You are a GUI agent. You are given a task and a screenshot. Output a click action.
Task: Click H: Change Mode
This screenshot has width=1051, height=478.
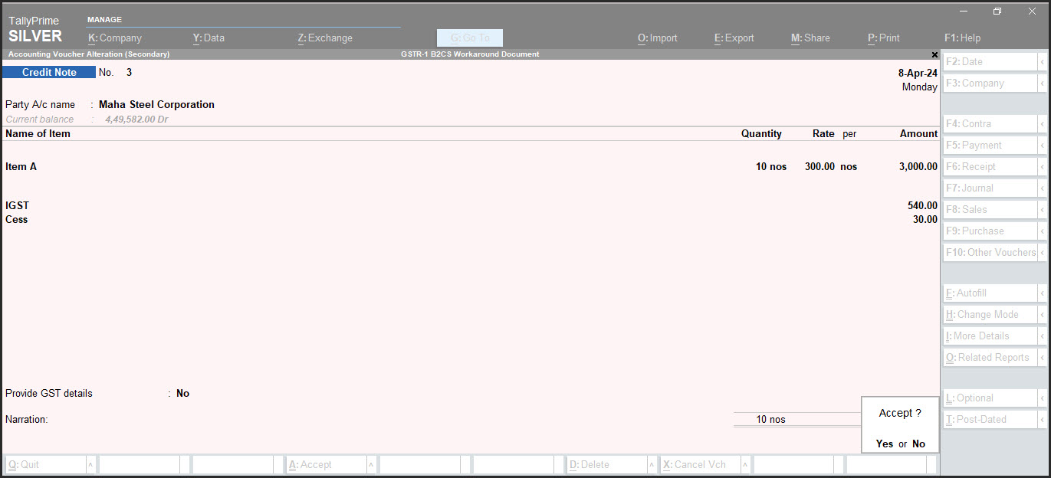coord(990,315)
